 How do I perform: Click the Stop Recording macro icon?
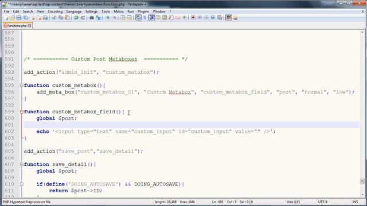pos(200,18)
